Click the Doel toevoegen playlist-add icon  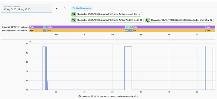(x=74, y=8)
